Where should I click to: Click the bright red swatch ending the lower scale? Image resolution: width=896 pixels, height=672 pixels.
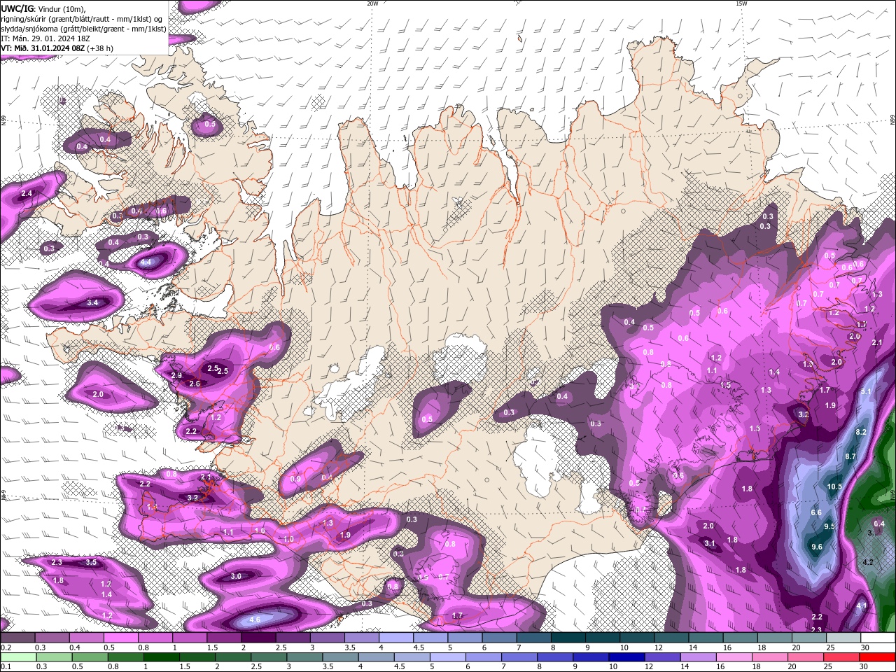[x=878, y=657]
